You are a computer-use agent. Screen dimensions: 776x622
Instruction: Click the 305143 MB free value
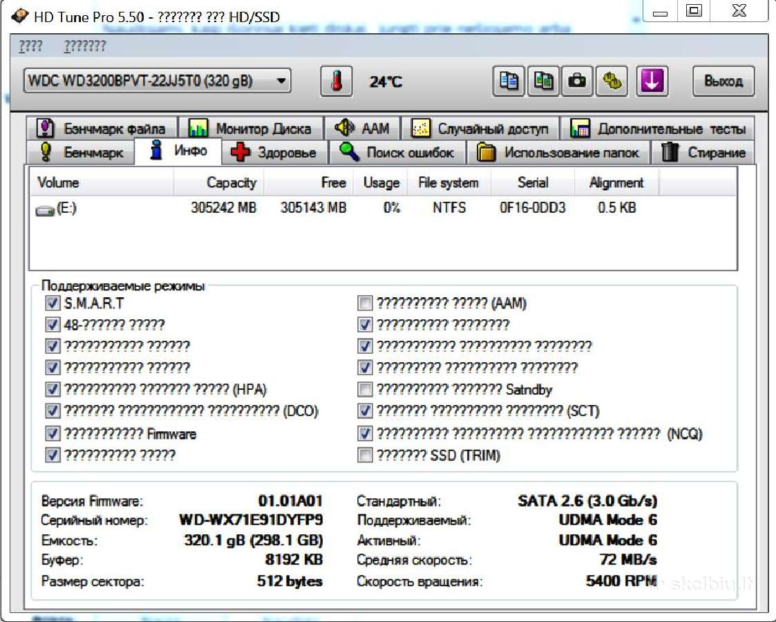click(x=313, y=208)
